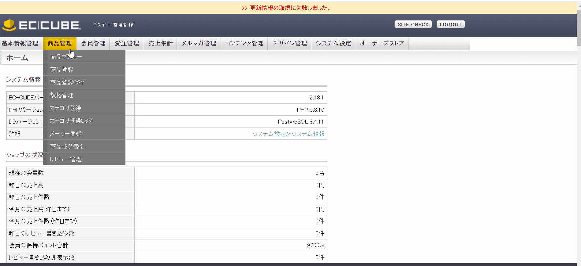Open the システム設定 menu

point(333,43)
